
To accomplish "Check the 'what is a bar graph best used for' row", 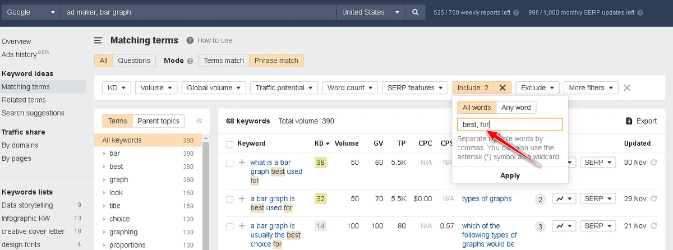I will [x=229, y=163].
